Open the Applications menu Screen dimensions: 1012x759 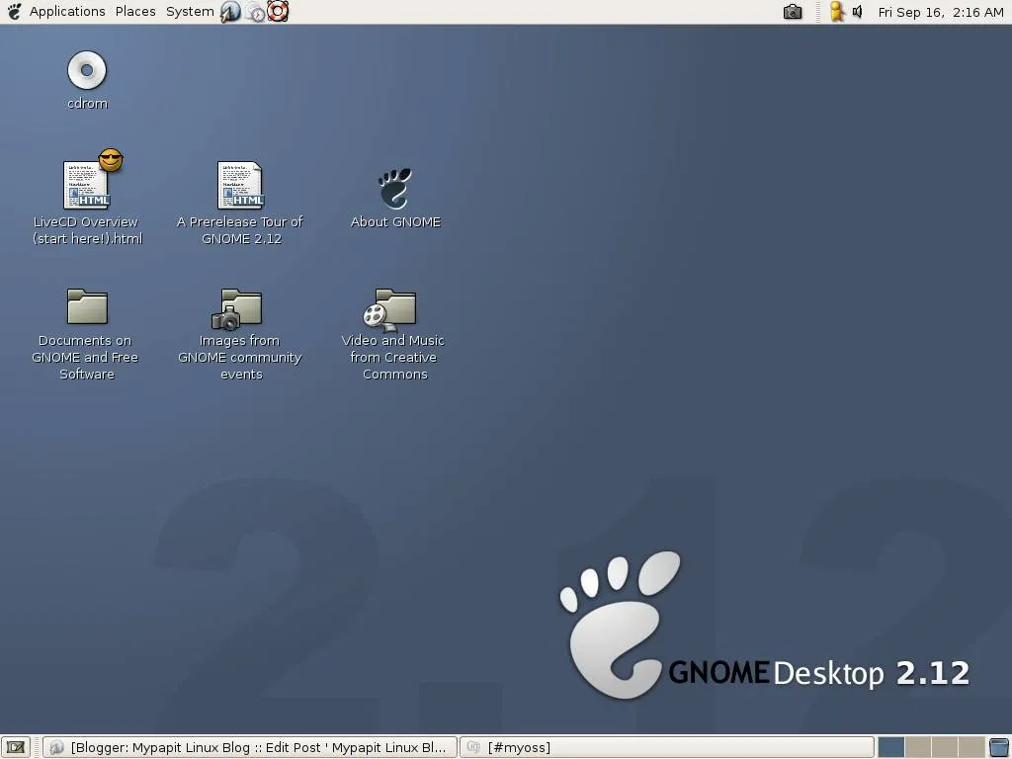click(66, 11)
